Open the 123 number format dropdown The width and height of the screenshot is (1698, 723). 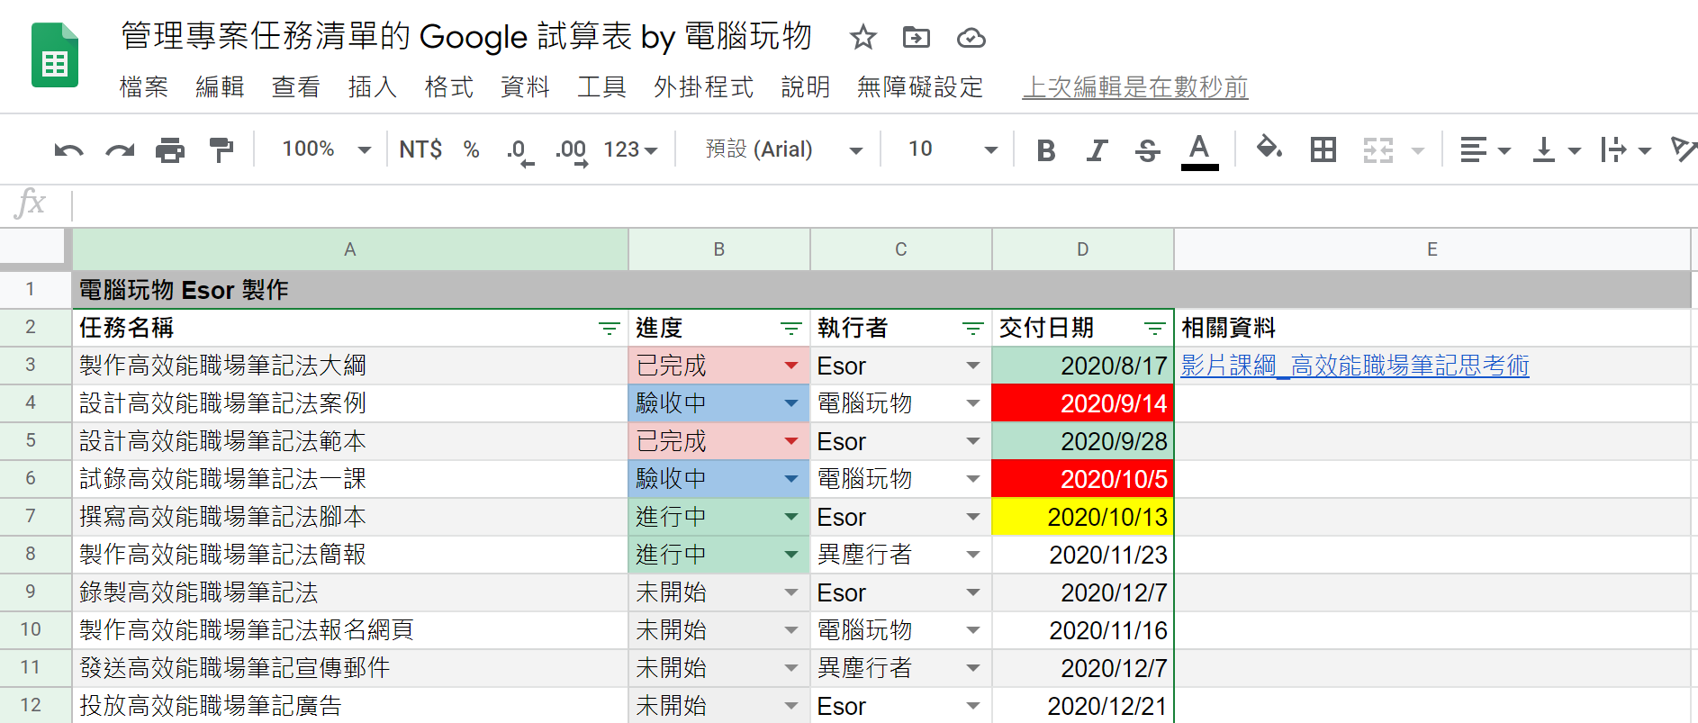pyautogui.click(x=630, y=149)
